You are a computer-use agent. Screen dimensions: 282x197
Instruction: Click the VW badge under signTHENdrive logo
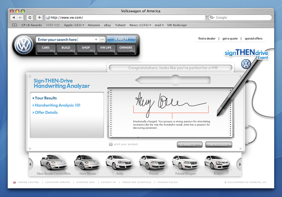(x=246, y=64)
